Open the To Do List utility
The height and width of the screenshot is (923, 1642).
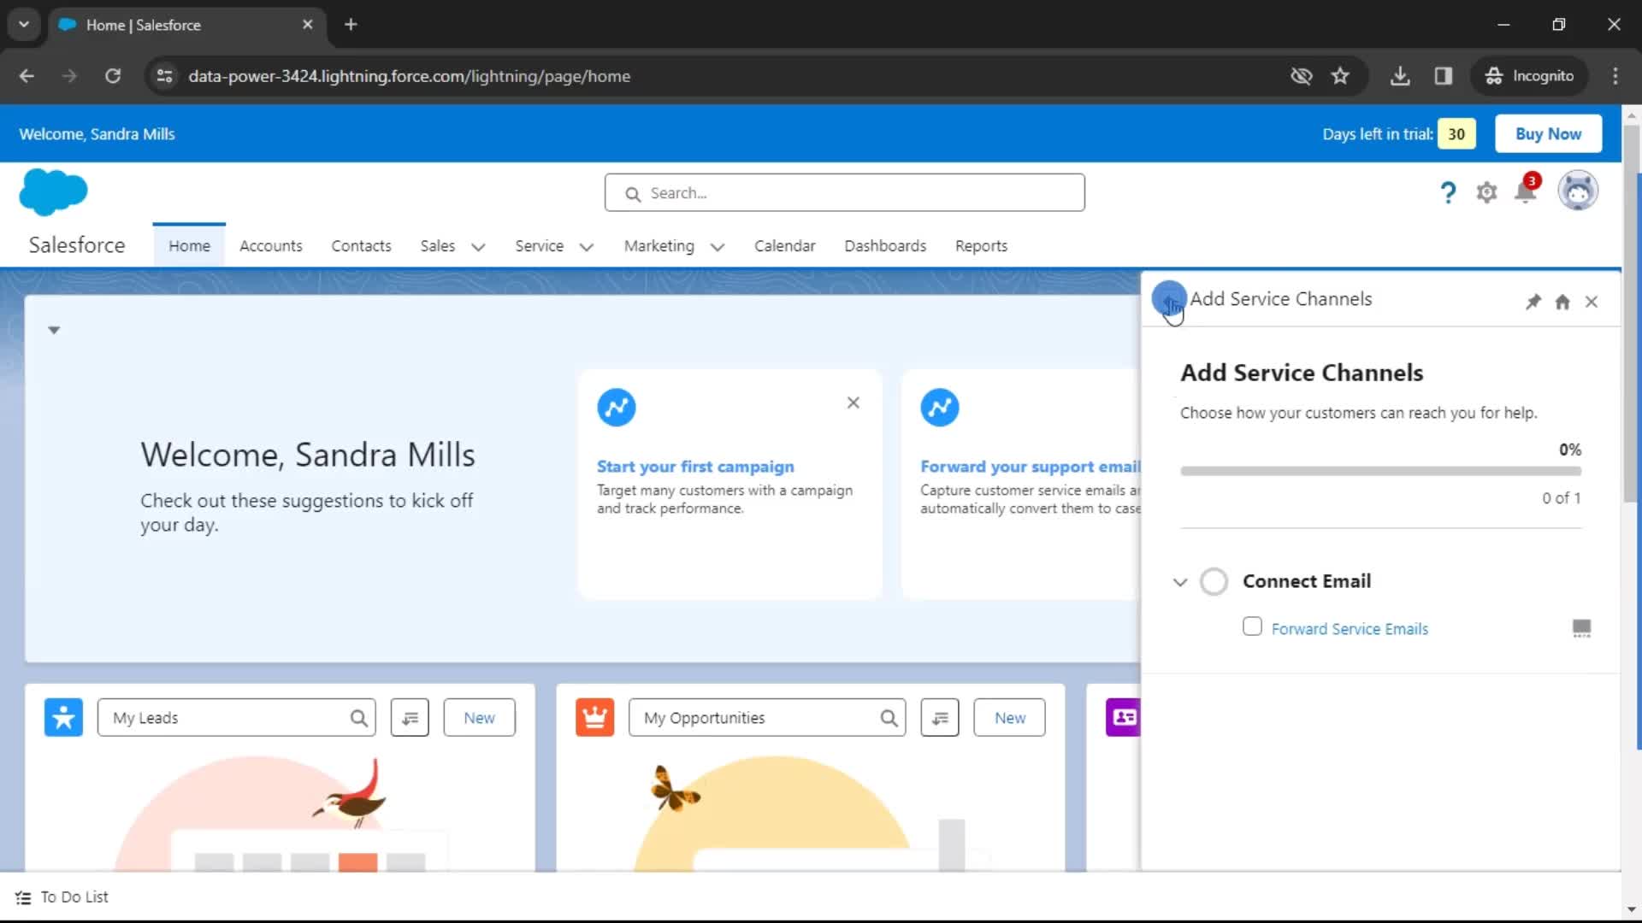coord(62,897)
